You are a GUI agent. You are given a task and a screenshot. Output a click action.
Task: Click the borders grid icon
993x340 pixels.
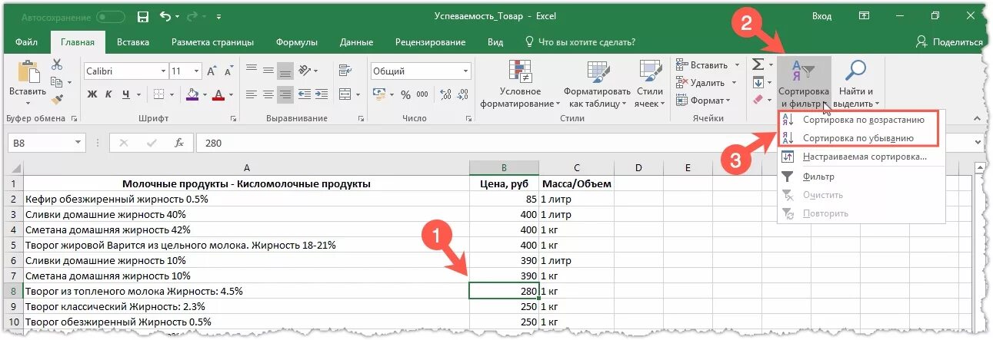(x=158, y=94)
